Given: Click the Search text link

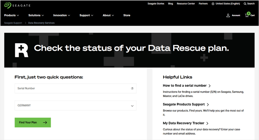Looking at the screenshot, I should [251, 4].
